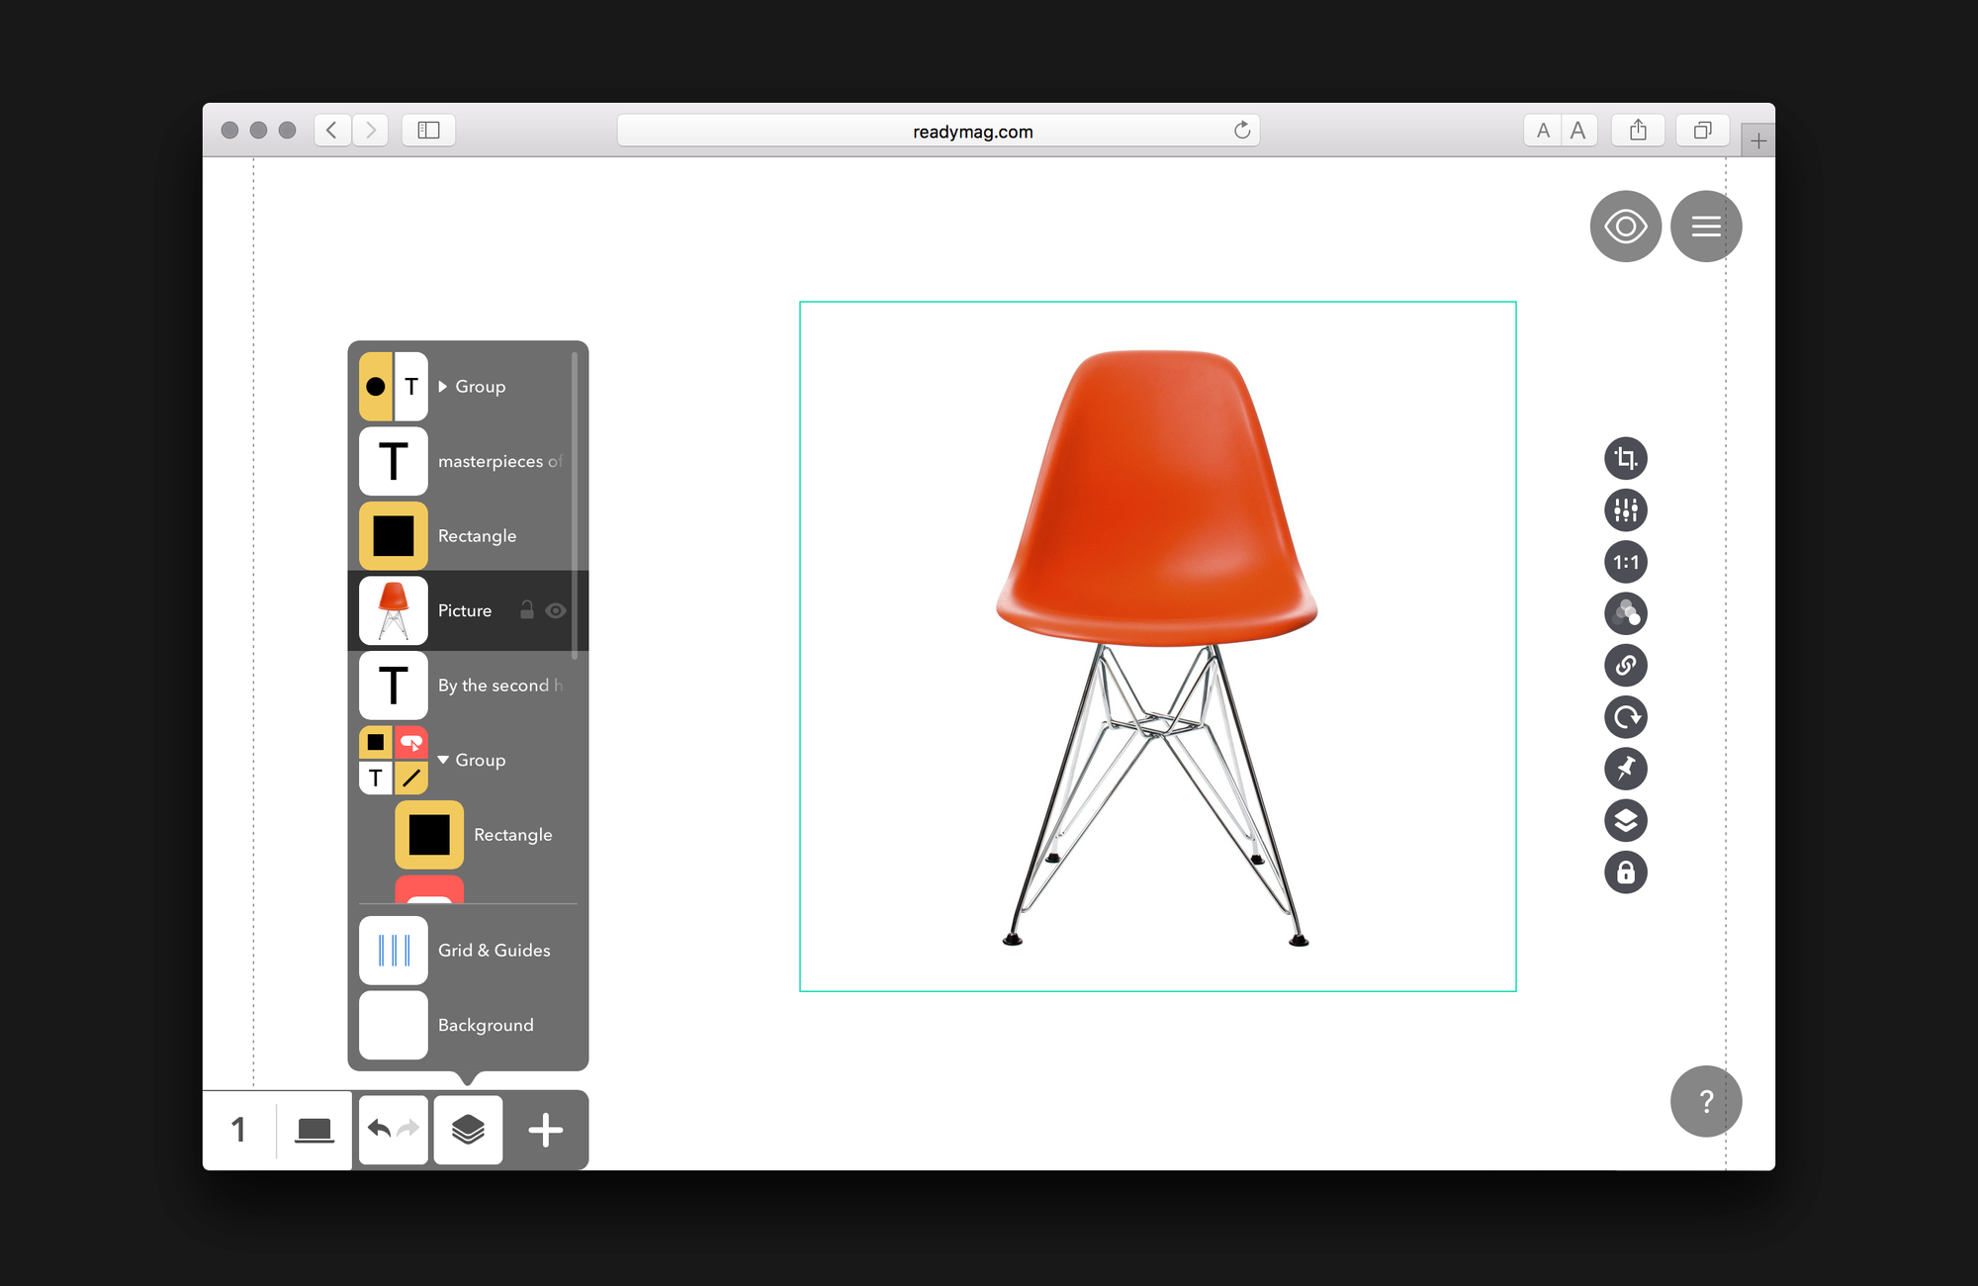Toggle the Picture layer visibility eye
1978x1286 pixels.
click(x=556, y=610)
